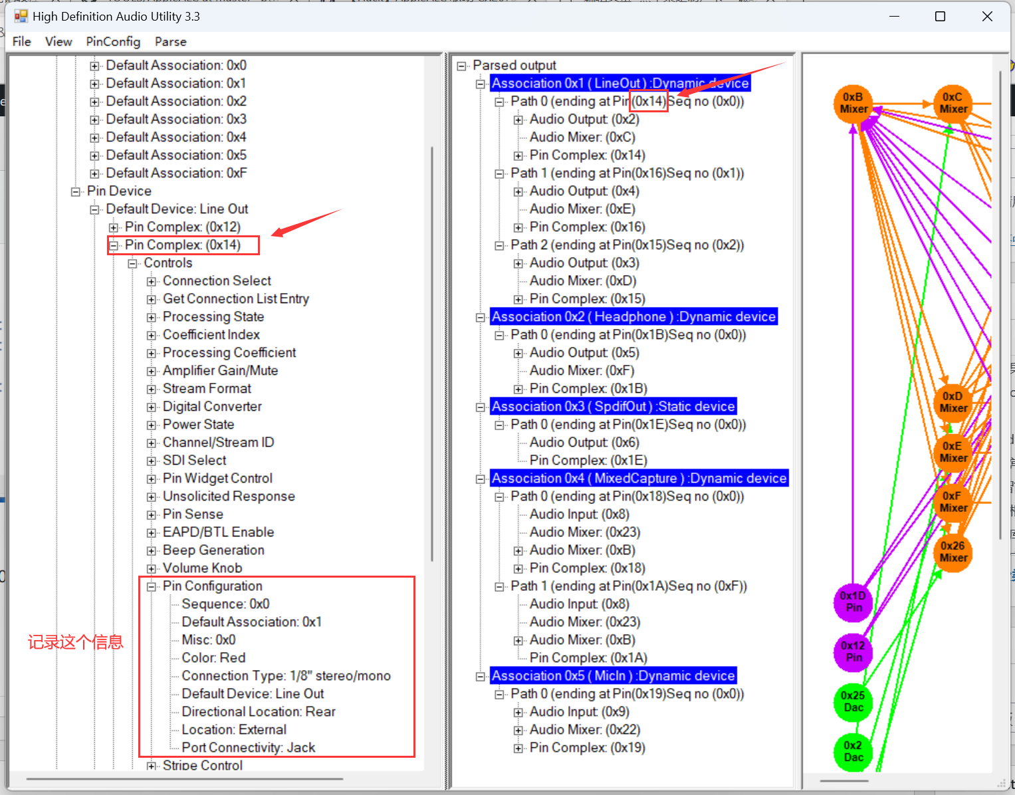Screen dimensions: 1015x795
Task: Select Color: Red pin configuration entry
Action: tap(213, 657)
